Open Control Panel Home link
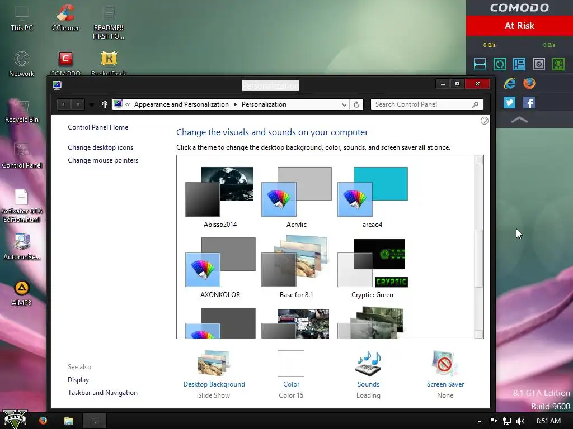 tap(98, 127)
